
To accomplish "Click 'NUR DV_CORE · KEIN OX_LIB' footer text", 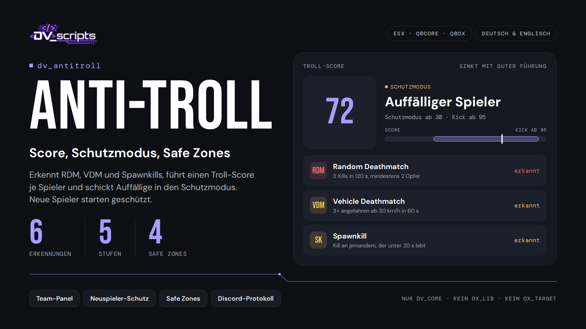I will (448, 299).
